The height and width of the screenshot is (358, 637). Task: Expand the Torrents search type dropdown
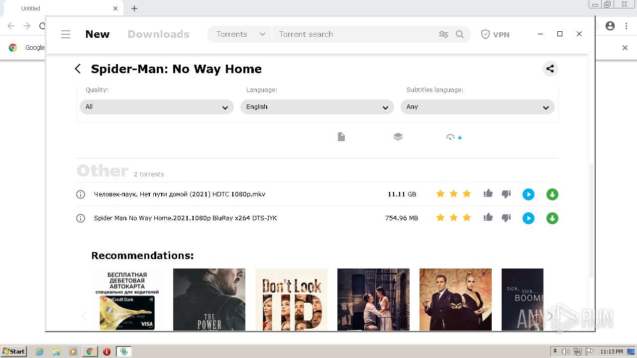[240, 34]
